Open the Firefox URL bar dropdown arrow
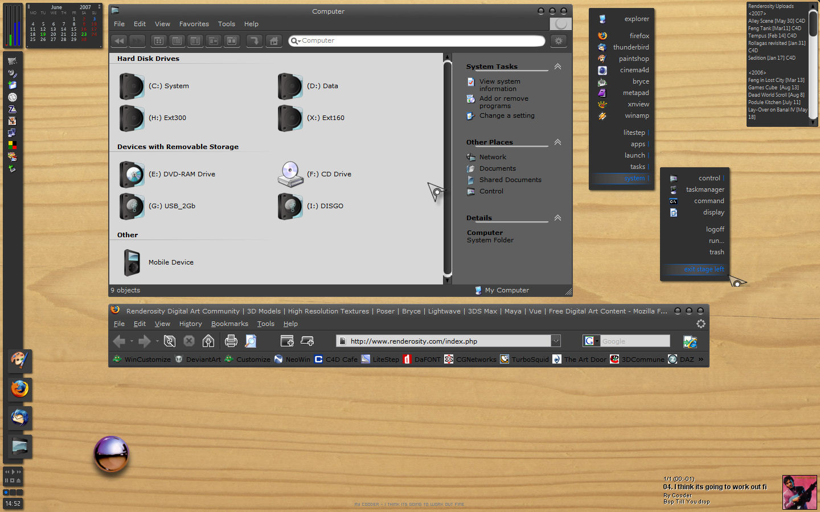820x512 pixels. (x=556, y=341)
